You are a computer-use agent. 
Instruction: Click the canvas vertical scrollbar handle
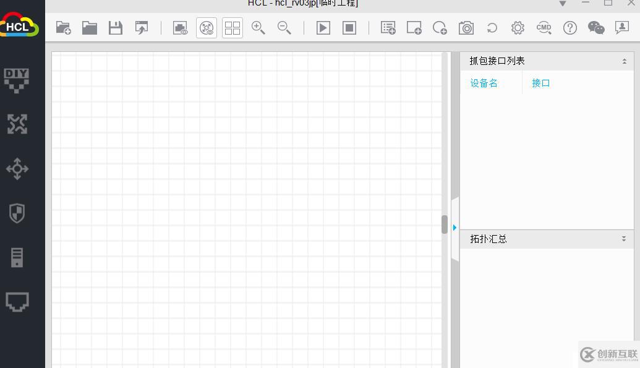click(444, 224)
